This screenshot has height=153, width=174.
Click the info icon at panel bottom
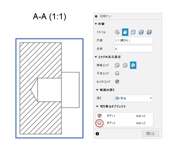pos(97,134)
